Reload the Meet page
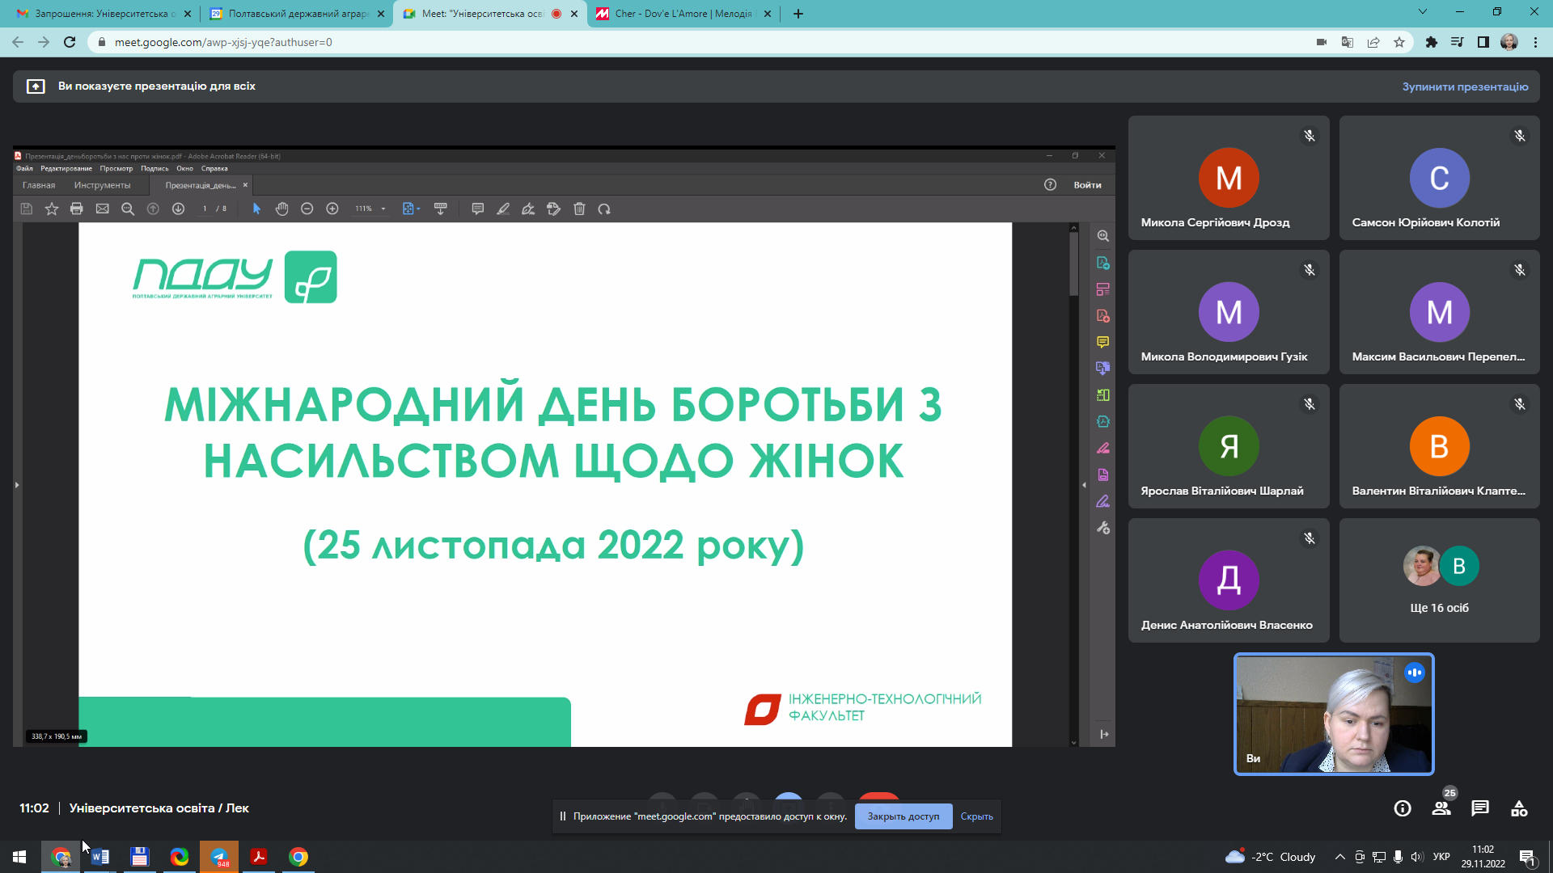 [x=70, y=42]
